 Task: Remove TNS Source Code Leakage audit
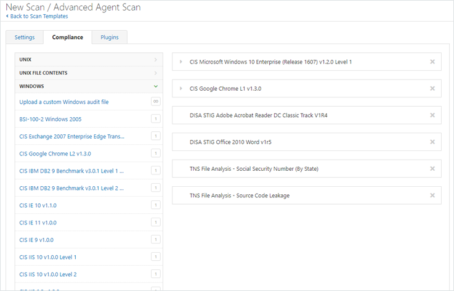(x=432, y=195)
